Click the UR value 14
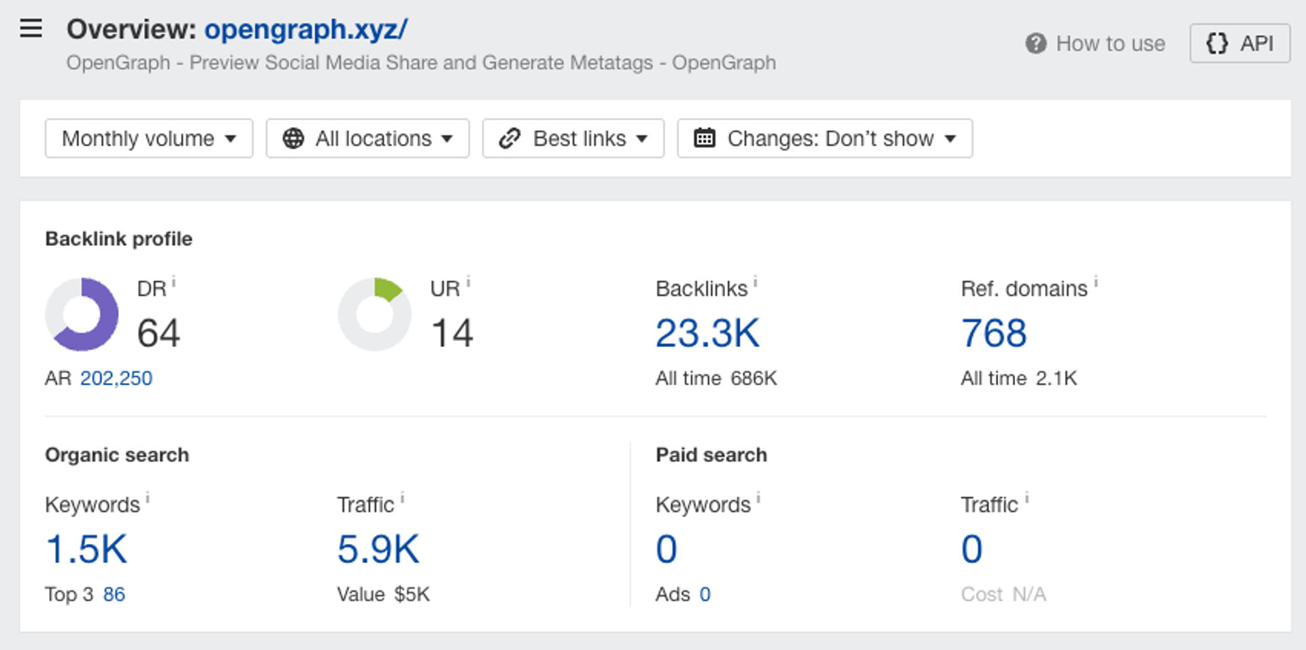Viewport: 1306px width, 650px height. click(x=452, y=333)
